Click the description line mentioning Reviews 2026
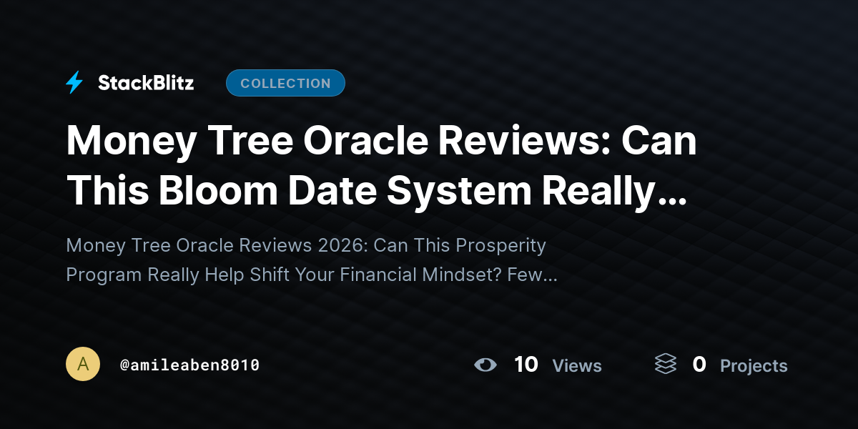The image size is (858, 429). pos(306,245)
